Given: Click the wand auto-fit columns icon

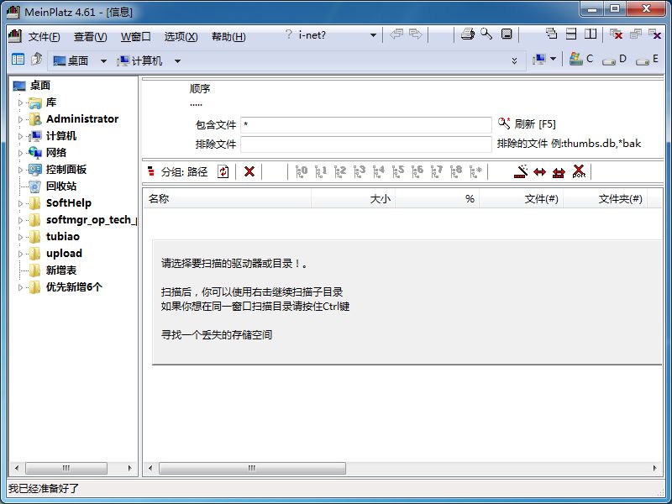Looking at the screenshot, I should point(521,171).
